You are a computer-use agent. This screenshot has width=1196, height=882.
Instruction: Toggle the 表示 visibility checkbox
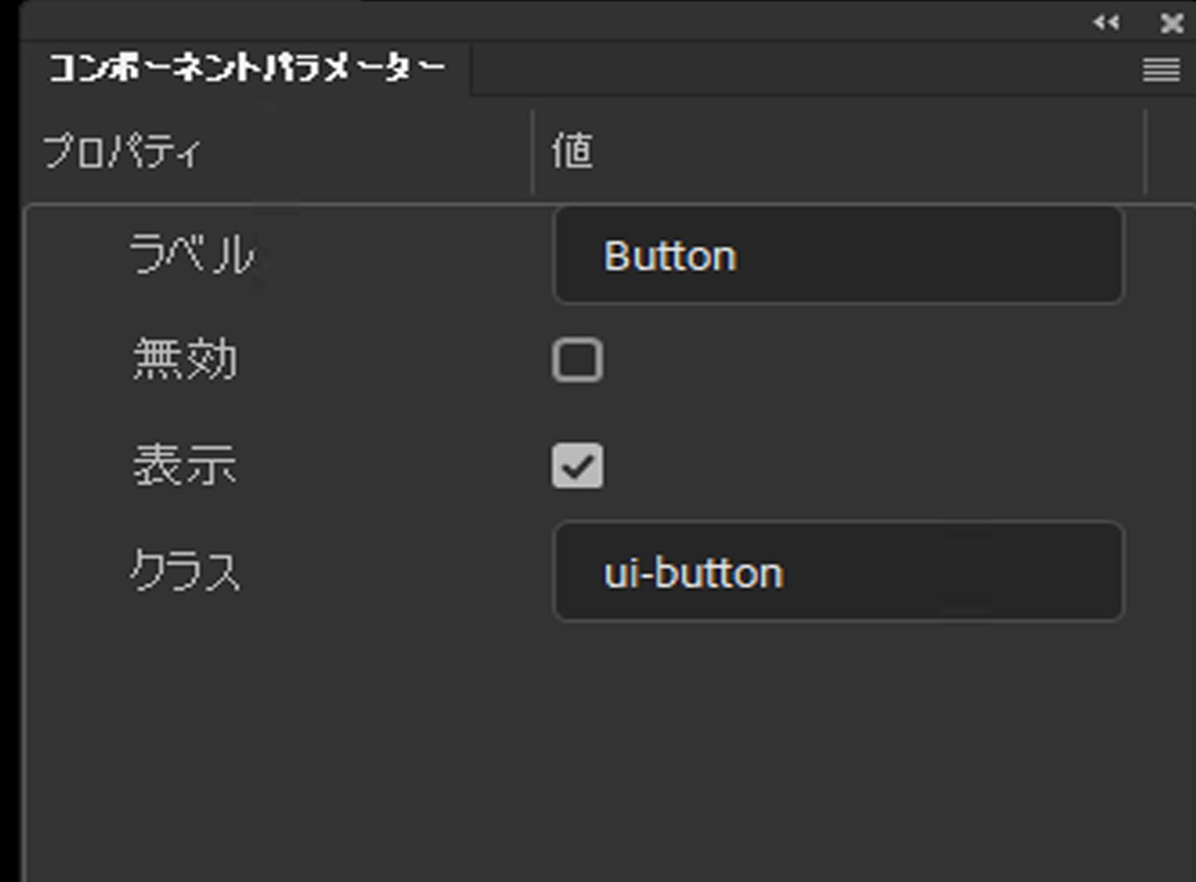(x=578, y=465)
